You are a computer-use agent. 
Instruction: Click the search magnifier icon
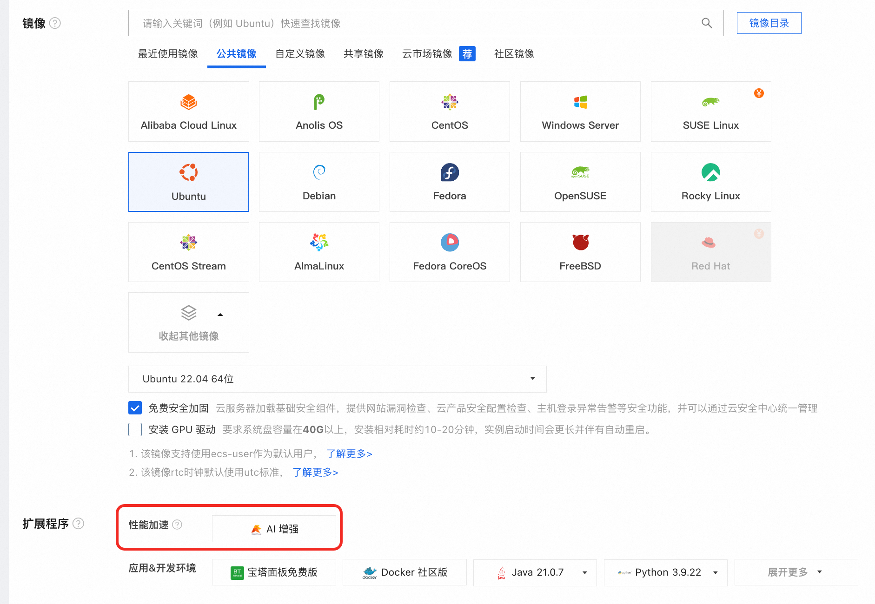707,23
